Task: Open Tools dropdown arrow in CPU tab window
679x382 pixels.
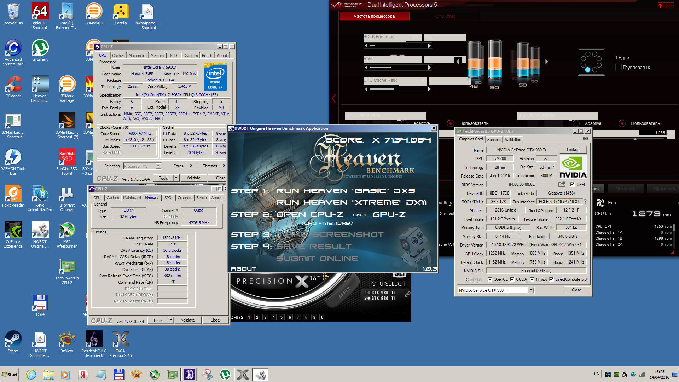Action: [176, 178]
